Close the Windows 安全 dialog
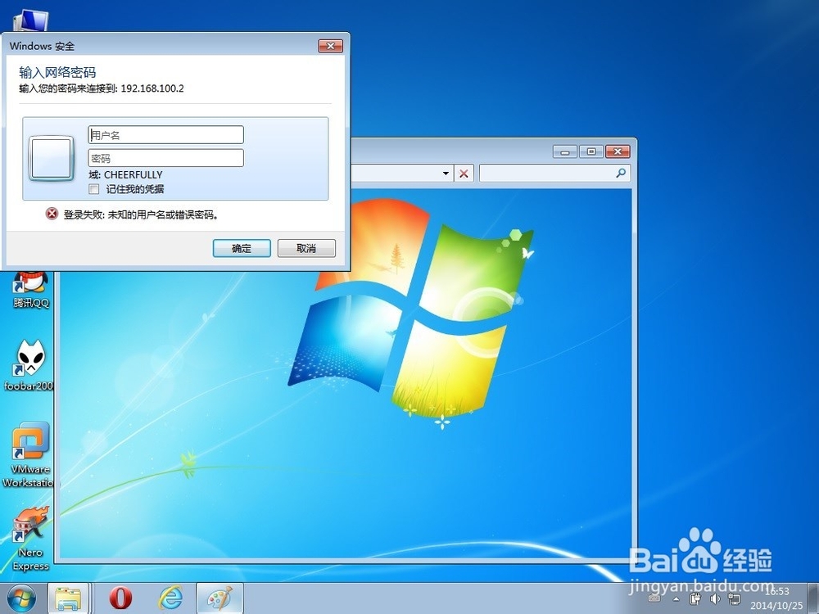819x614 pixels. pos(331,46)
